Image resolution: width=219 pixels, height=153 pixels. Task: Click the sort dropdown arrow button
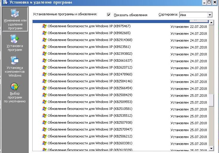pyautogui.click(x=210, y=15)
